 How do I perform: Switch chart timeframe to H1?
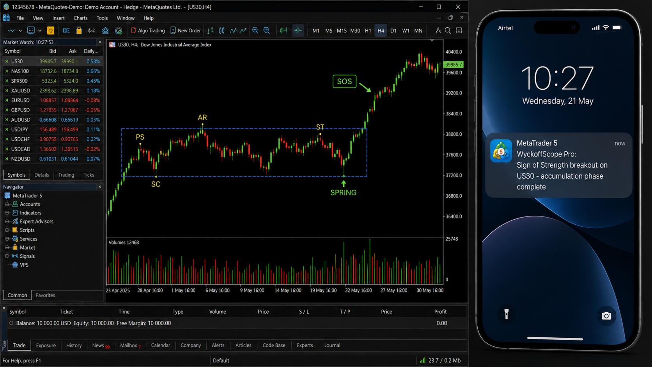(368, 30)
